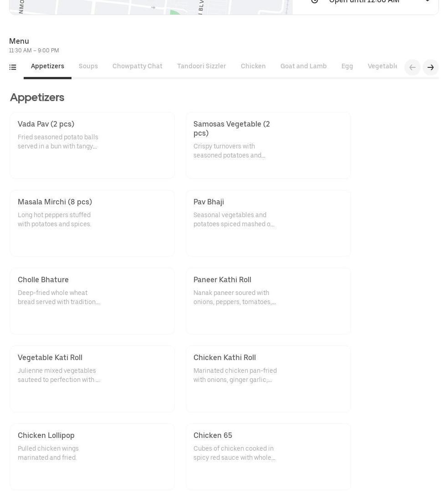Open the Vegetable category tab
The image size is (448, 493).
tap(382, 66)
